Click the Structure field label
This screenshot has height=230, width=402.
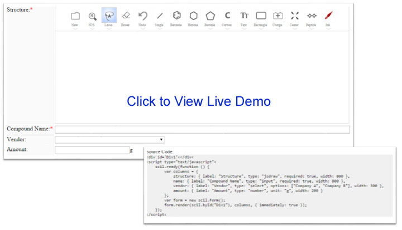click(x=20, y=9)
